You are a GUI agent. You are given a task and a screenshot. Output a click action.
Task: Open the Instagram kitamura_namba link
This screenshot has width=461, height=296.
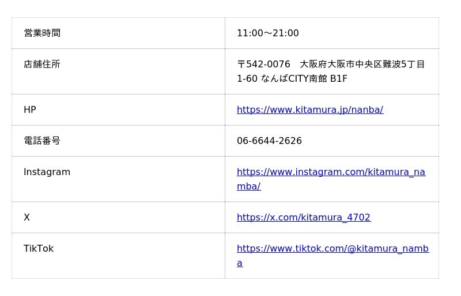tap(331, 179)
